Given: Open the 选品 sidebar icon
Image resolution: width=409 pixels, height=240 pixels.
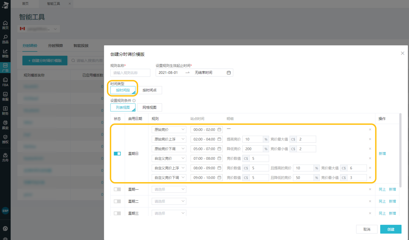Looking at the screenshot, I should (x=5, y=39).
